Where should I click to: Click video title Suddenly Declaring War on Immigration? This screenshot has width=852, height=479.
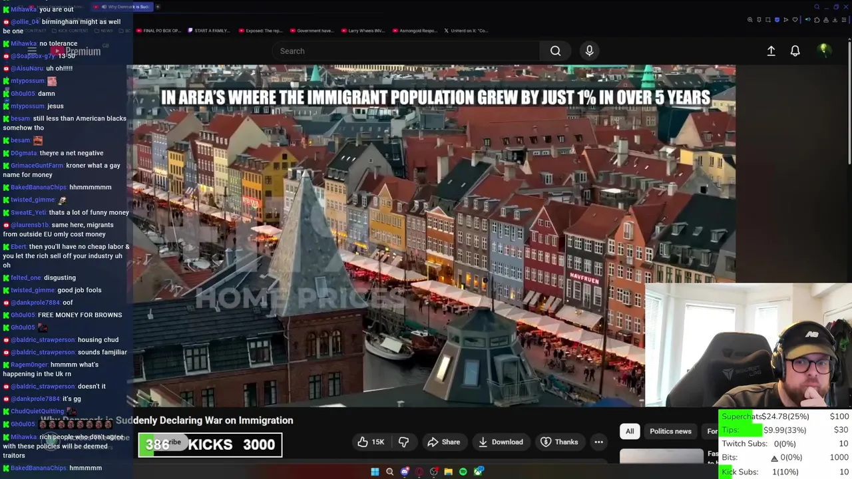pyautogui.click(x=204, y=420)
